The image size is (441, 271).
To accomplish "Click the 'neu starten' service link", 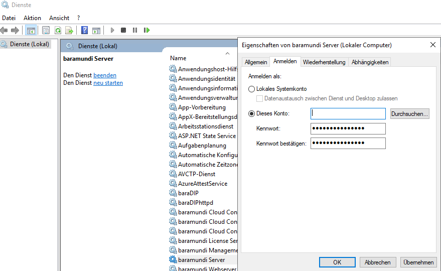I will point(108,83).
